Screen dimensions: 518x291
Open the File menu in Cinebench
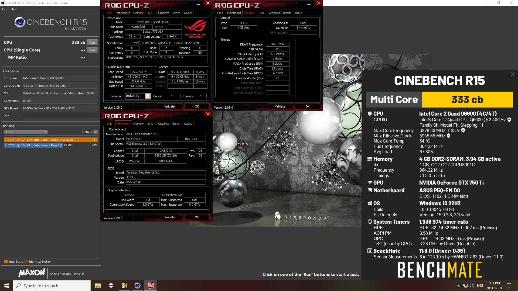tap(5, 9)
